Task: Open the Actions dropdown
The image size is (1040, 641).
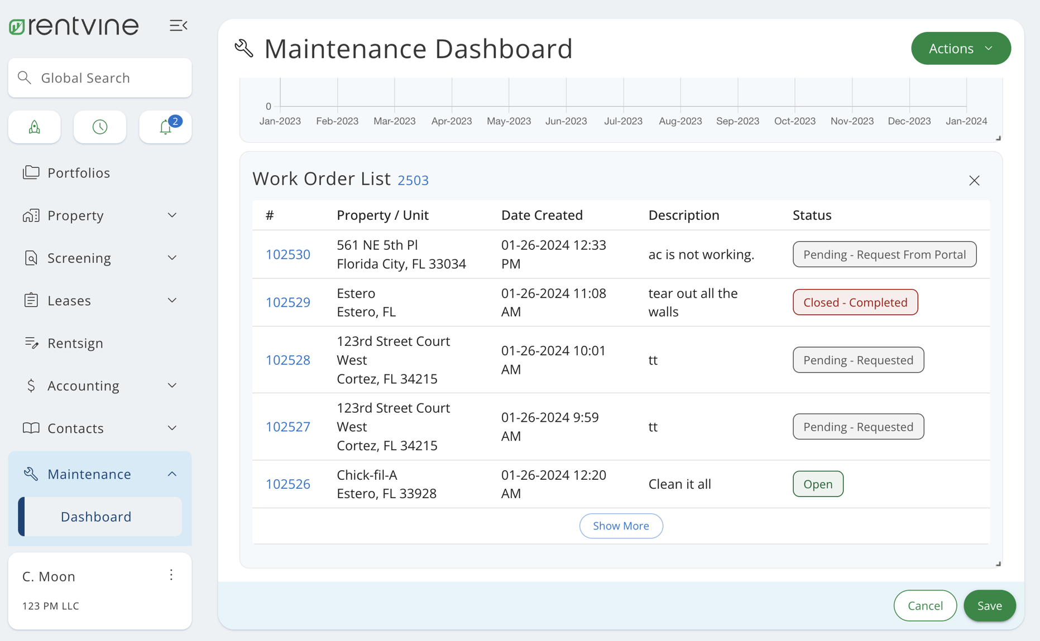Action: (961, 48)
